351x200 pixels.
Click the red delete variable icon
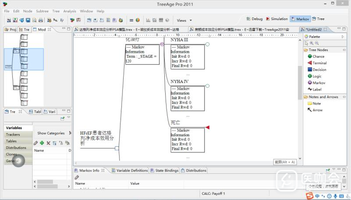click(48, 143)
